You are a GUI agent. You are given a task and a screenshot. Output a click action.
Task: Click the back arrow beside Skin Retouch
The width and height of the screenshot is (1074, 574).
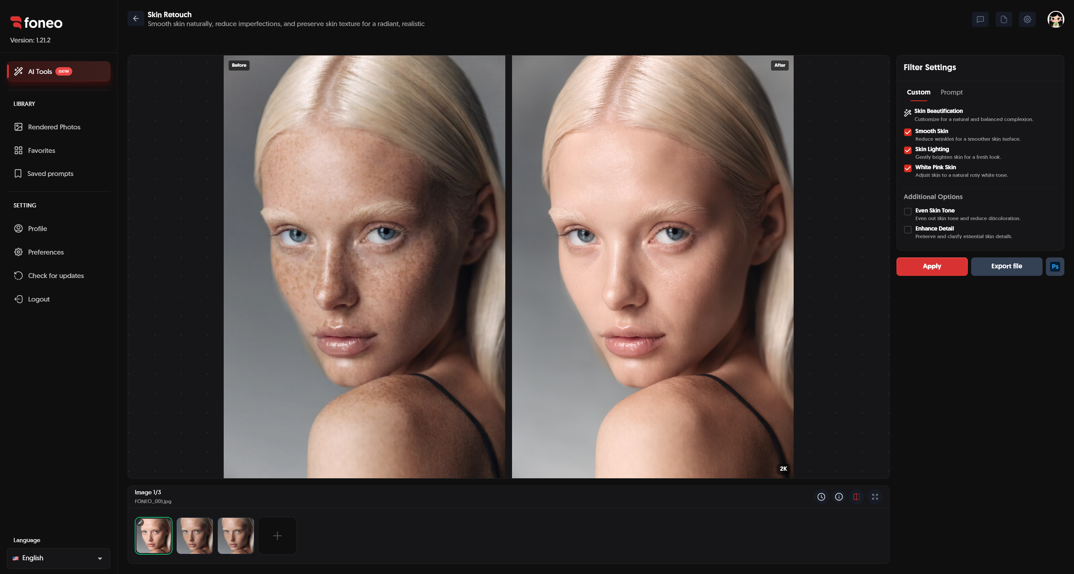[x=136, y=18]
